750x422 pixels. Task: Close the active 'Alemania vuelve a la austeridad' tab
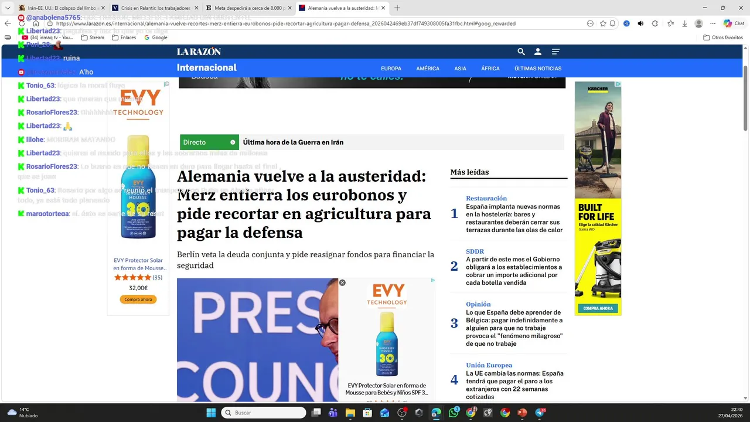[x=383, y=8]
